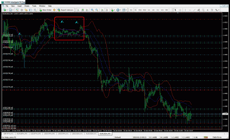The width and height of the screenshot is (230, 140).
Task: Click the Default profile status field
Action: [118, 137]
